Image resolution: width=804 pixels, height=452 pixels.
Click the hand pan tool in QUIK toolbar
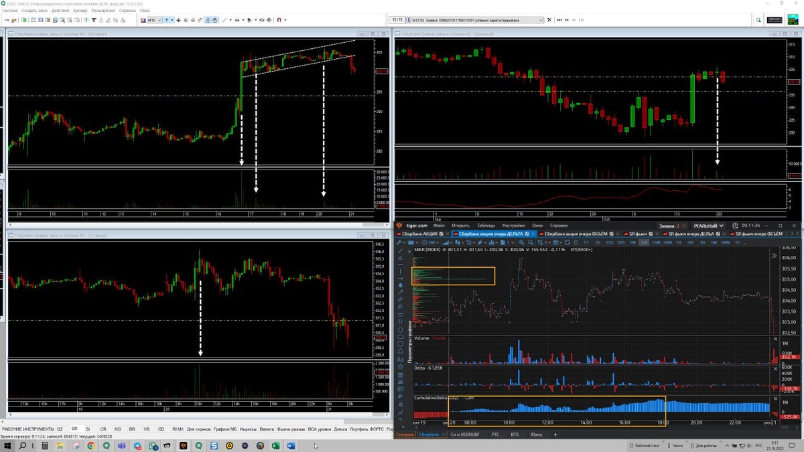pyautogui.click(x=214, y=20)
